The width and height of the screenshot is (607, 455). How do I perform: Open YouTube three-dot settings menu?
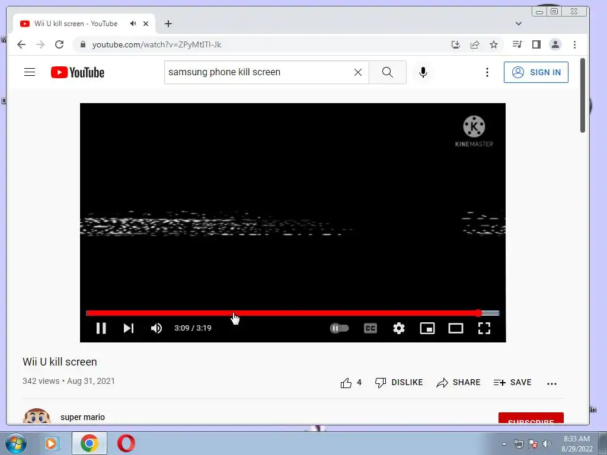(x=487, y=72)
